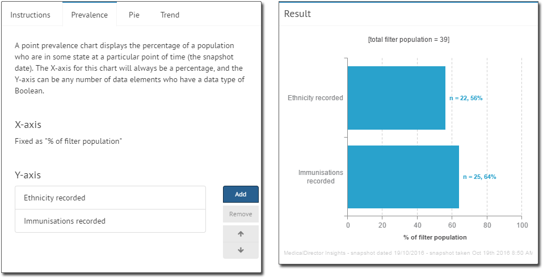The width and height of the screenshot is (543, 278).
Task: Click the move up arrow button
Action: coord(241,234)
